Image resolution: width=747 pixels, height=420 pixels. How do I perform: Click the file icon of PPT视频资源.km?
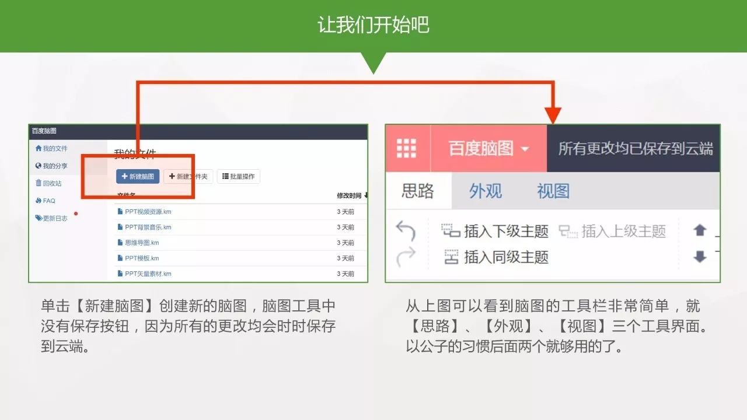tap(120, 212)
